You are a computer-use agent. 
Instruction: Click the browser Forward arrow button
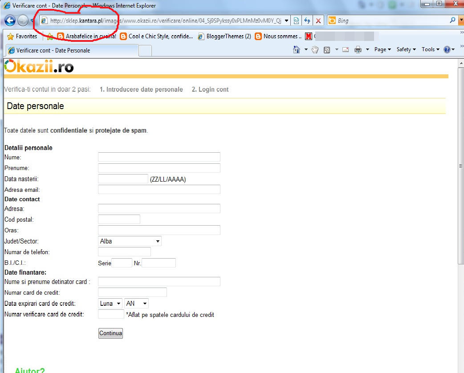point(23,20)
